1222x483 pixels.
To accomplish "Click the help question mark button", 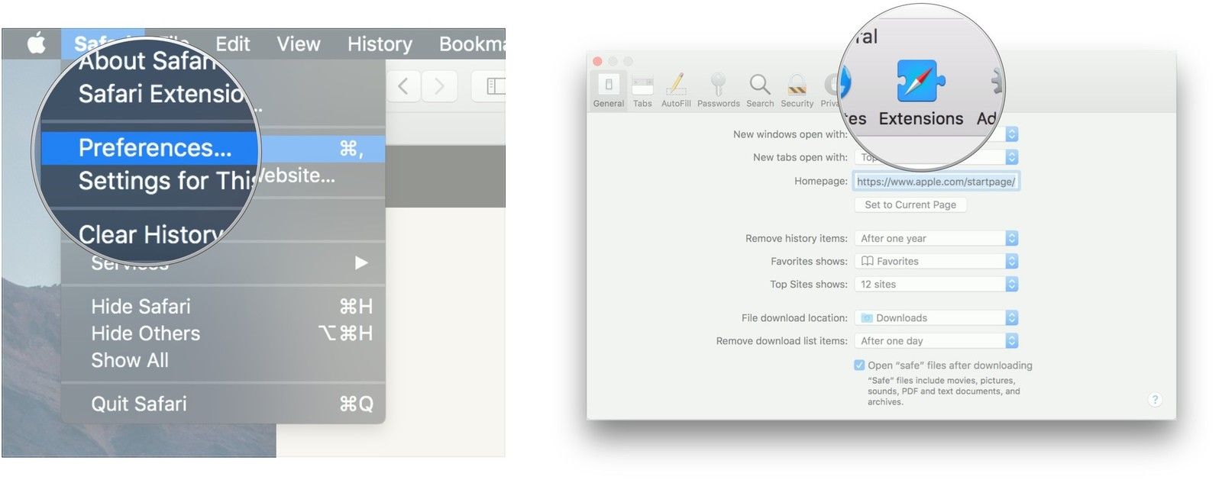I will (1155, 400).
